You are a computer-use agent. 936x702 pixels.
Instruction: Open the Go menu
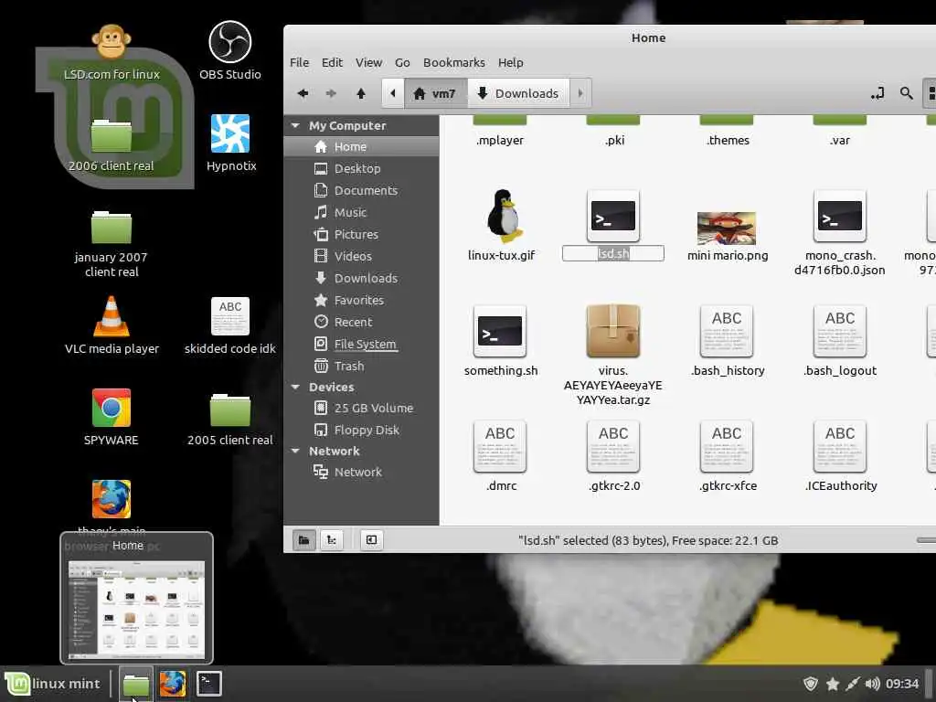point(402,63)
